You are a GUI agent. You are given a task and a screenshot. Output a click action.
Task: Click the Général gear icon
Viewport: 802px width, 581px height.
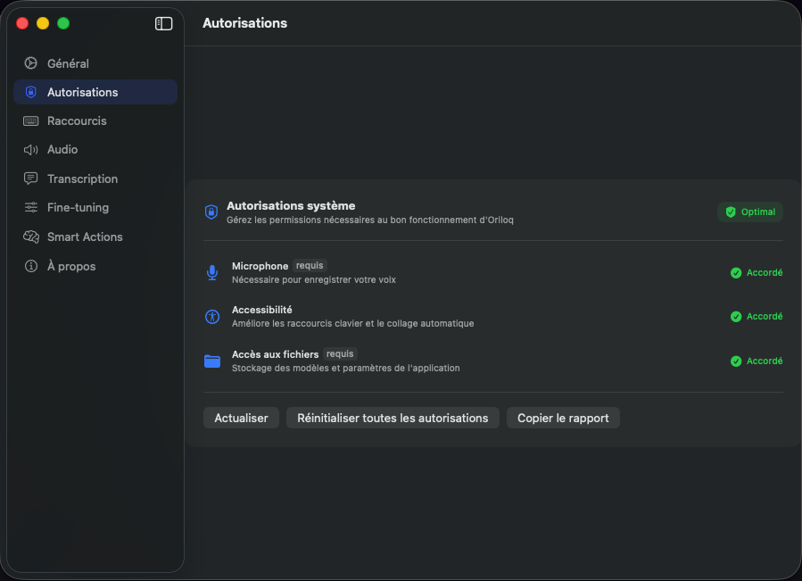[30, 63]
